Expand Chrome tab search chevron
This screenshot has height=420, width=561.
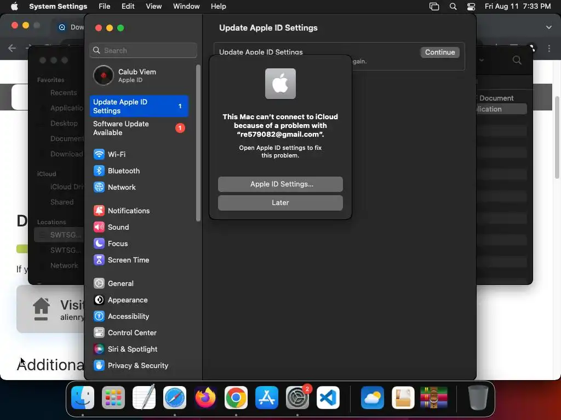(549, 27)
